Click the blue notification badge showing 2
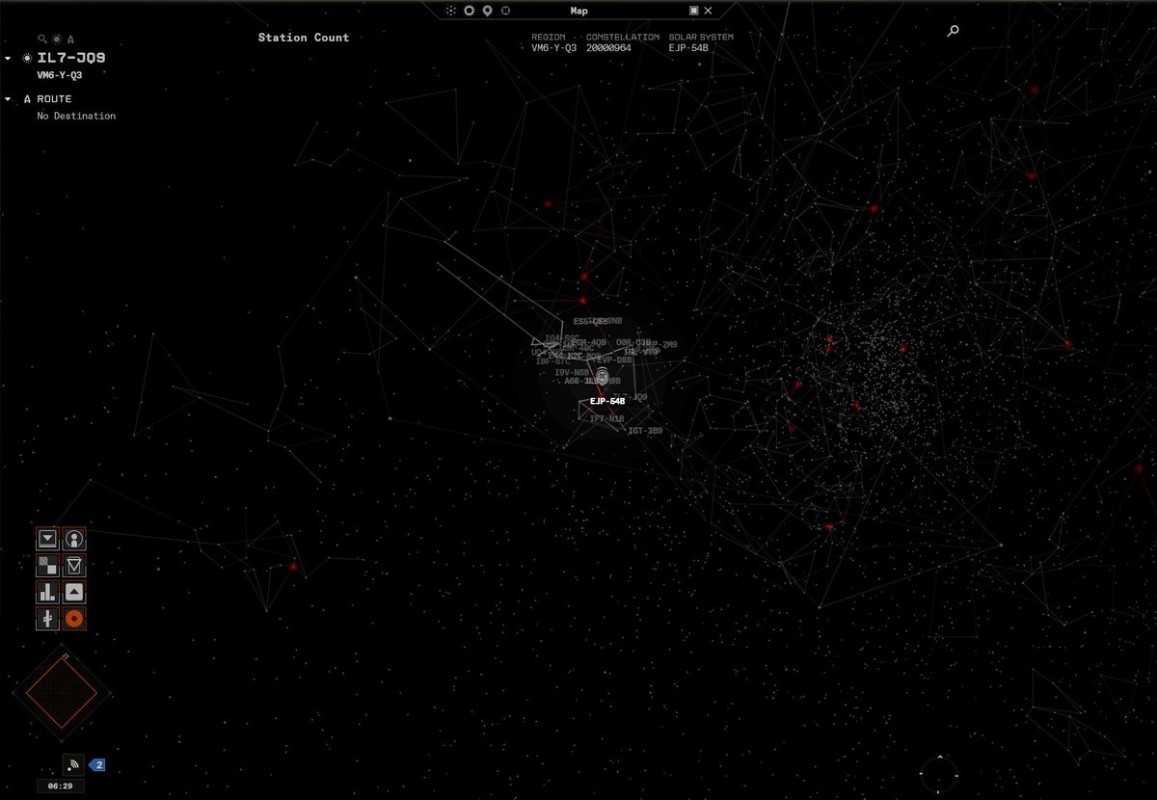This screenshot has height=800, width=1157. tap(97, 765)
